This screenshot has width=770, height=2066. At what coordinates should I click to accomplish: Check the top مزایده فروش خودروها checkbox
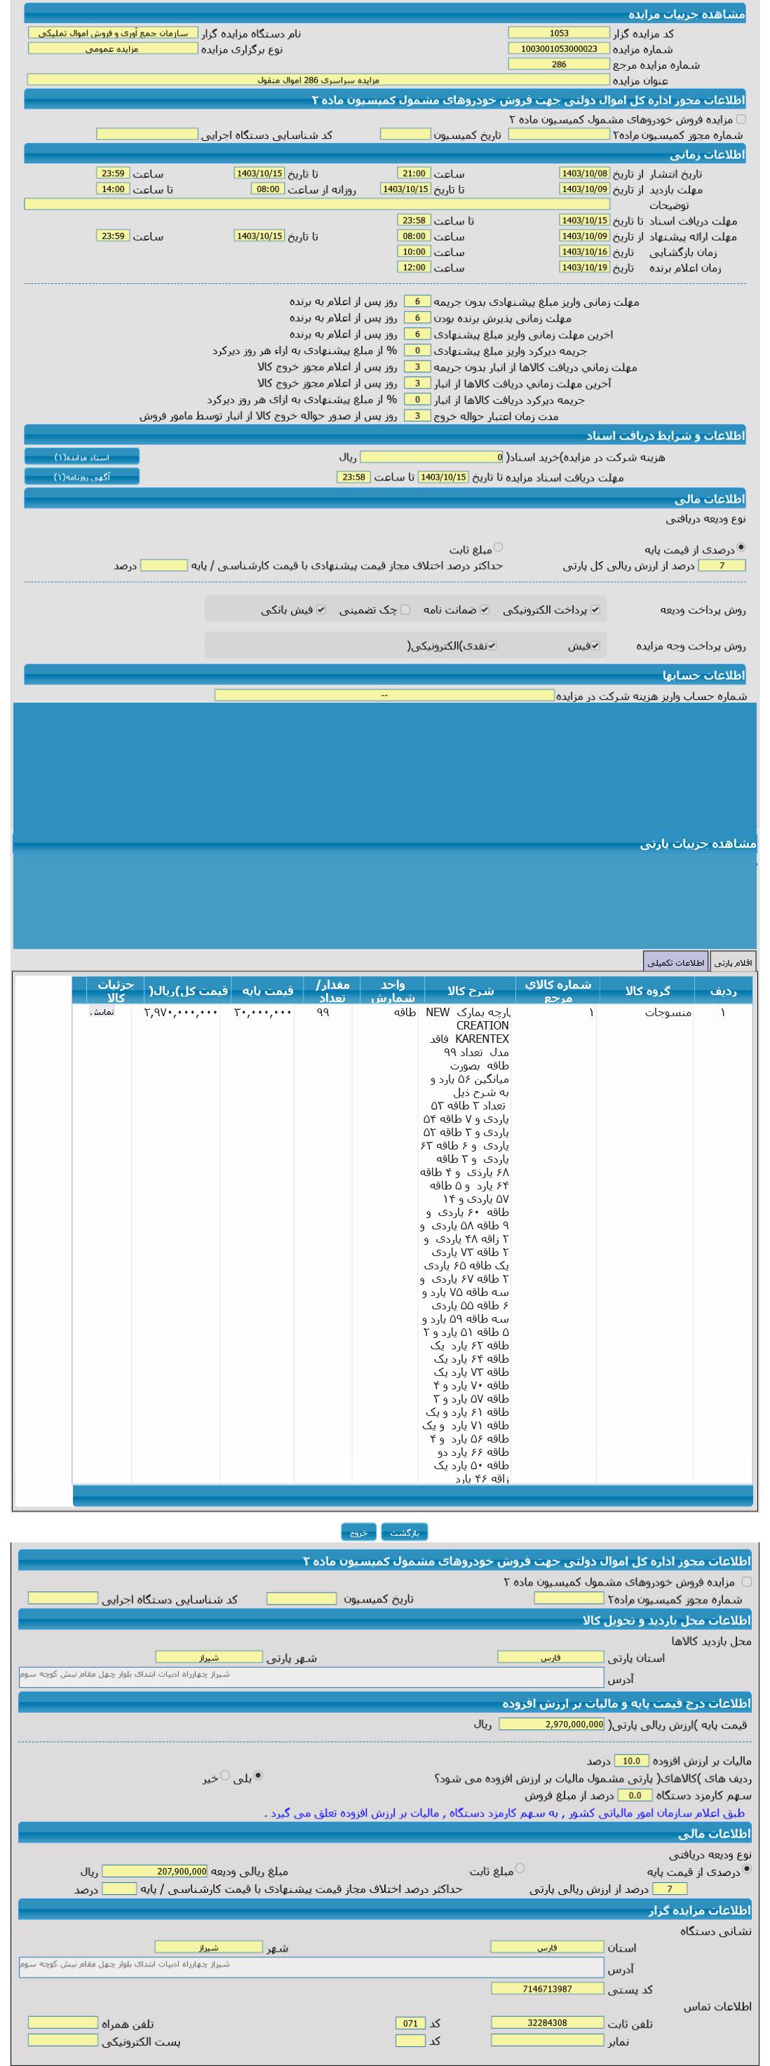(741, 119)
